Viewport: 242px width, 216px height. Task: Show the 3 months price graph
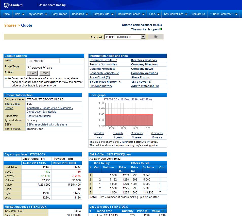(137, 133)
